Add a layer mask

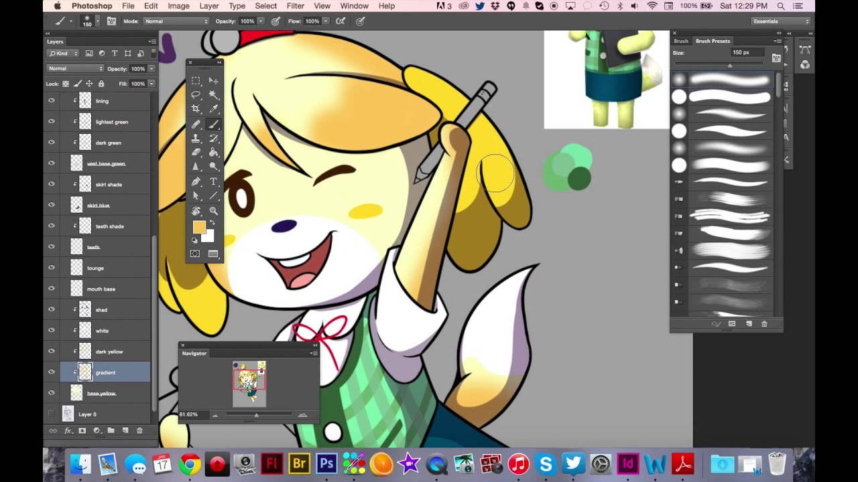pyautogui.click(x=82, y=430)
